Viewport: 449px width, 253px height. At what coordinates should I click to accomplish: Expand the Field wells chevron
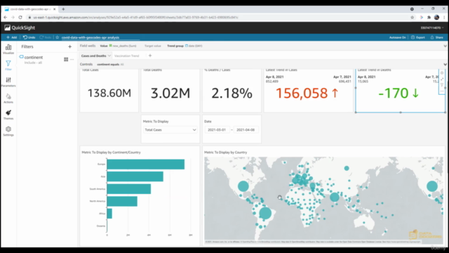pos(445,46)
